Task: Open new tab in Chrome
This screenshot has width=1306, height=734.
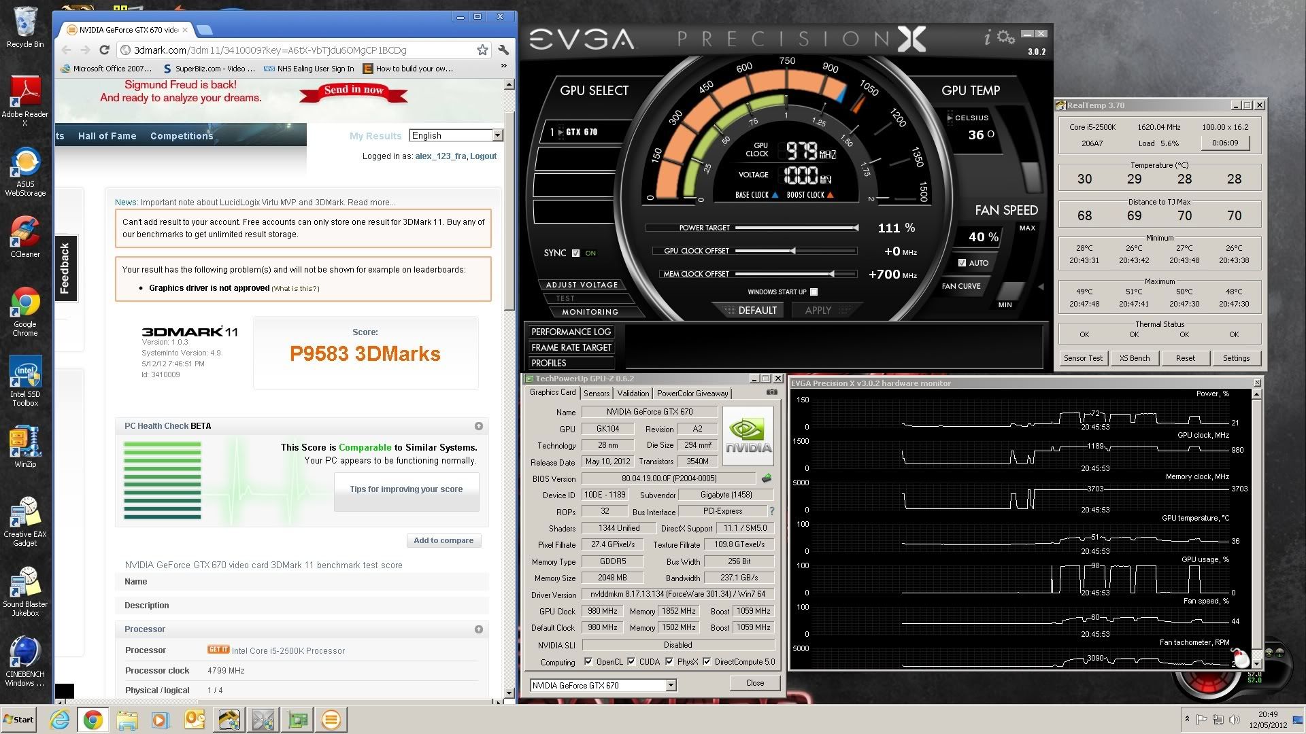Action: click(204, 29)
